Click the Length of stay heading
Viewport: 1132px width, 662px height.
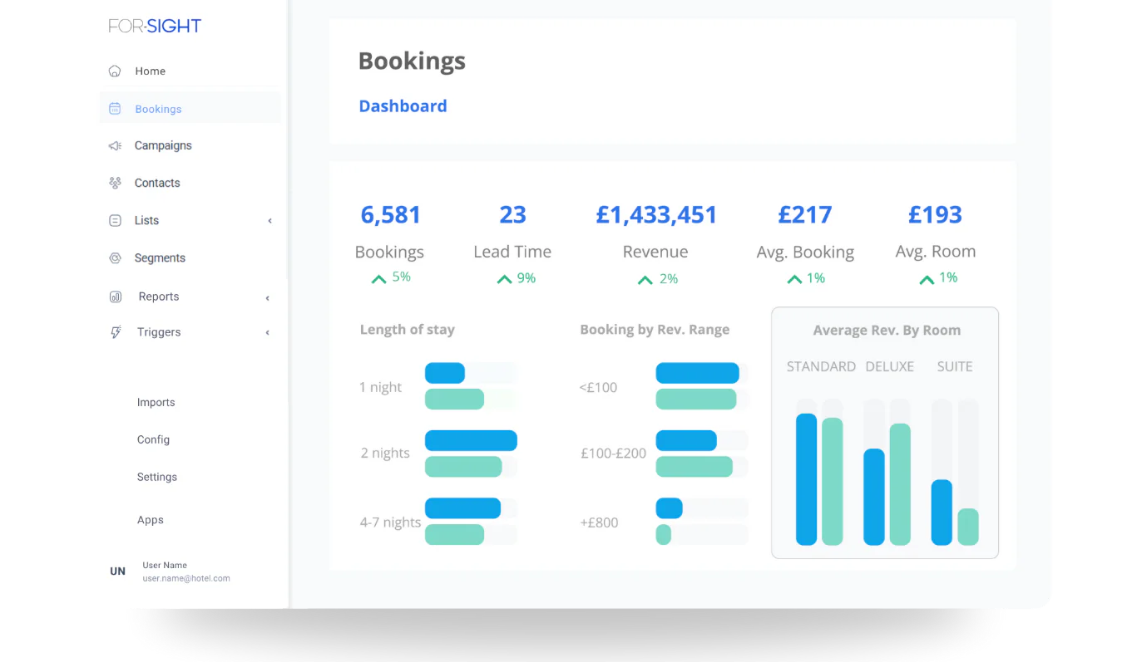coord(407,330)
